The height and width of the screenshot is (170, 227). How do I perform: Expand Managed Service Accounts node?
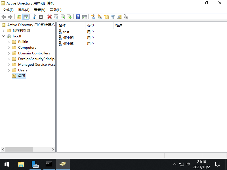tap(9, 65)
